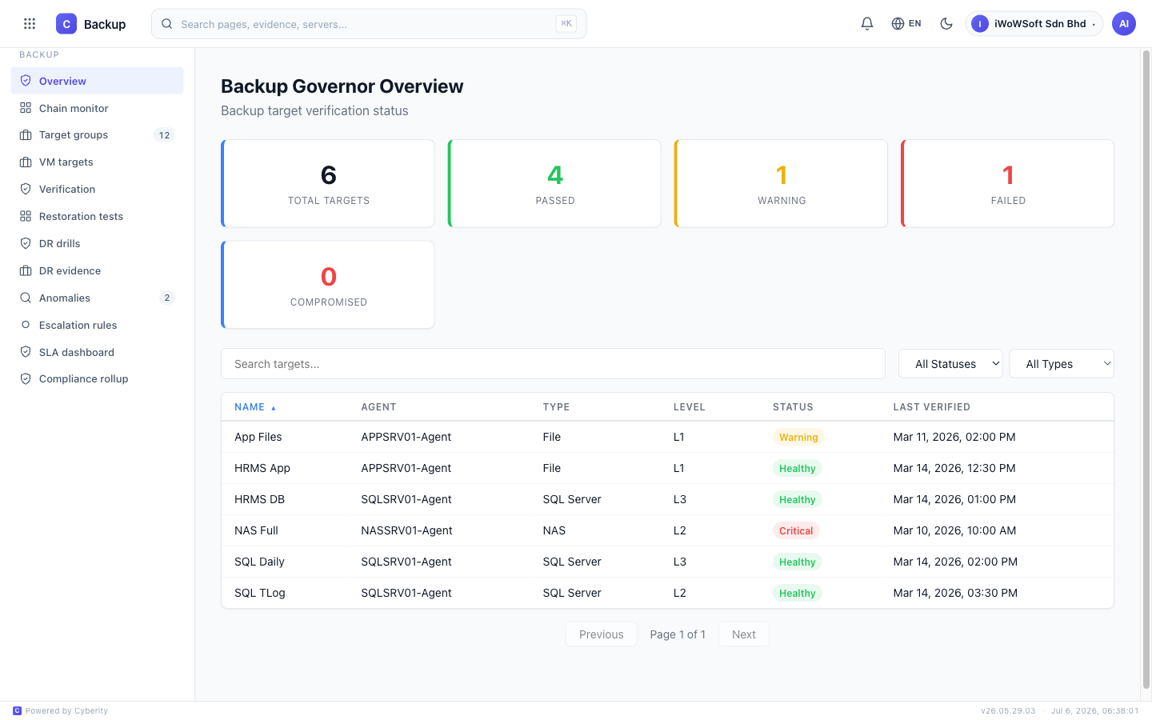
Task: Click the Verification shield icon
Action: coord(26,190)
